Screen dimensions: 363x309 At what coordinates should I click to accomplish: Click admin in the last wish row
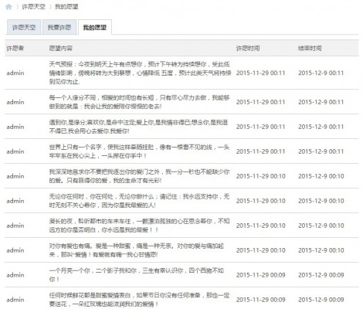[x=15, y=300]
